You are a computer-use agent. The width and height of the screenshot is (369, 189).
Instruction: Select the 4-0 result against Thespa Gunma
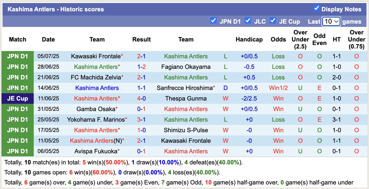[141, 98]
